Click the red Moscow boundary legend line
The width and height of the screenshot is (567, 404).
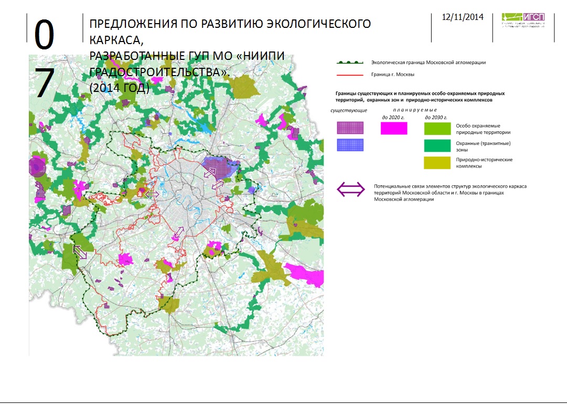coord(350,75)
